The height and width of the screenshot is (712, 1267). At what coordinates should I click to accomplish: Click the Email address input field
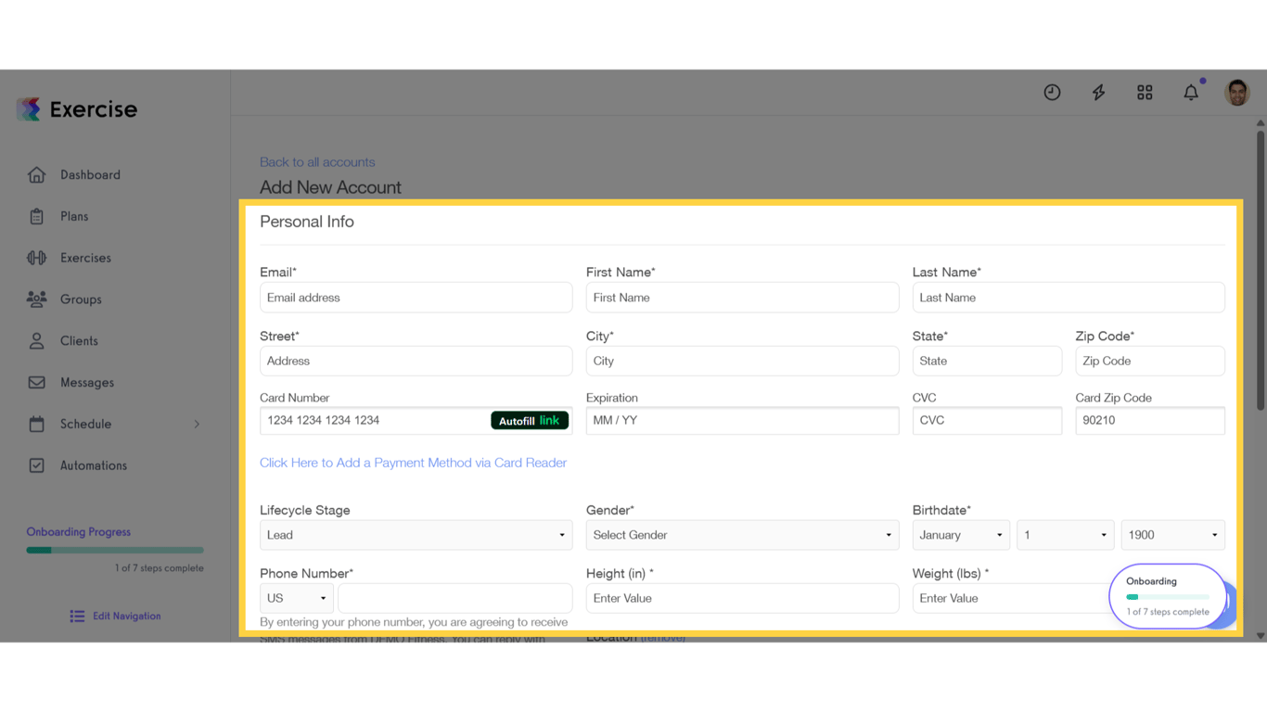pos(415,297)
